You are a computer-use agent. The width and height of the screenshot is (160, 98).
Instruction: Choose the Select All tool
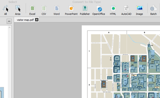point(5,10)
